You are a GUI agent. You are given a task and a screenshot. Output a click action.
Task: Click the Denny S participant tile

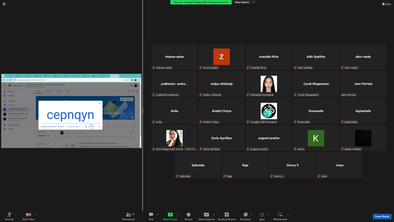(292, 166)
